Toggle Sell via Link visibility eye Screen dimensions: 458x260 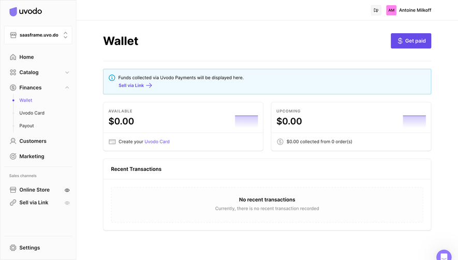click(67, 203)
